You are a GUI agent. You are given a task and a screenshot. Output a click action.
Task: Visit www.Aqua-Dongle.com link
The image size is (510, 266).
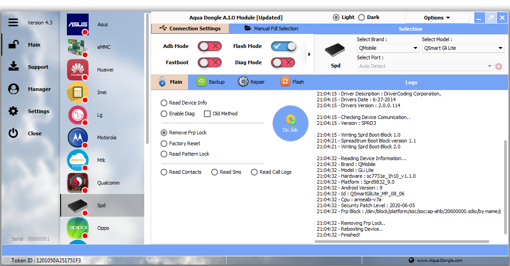439,261
